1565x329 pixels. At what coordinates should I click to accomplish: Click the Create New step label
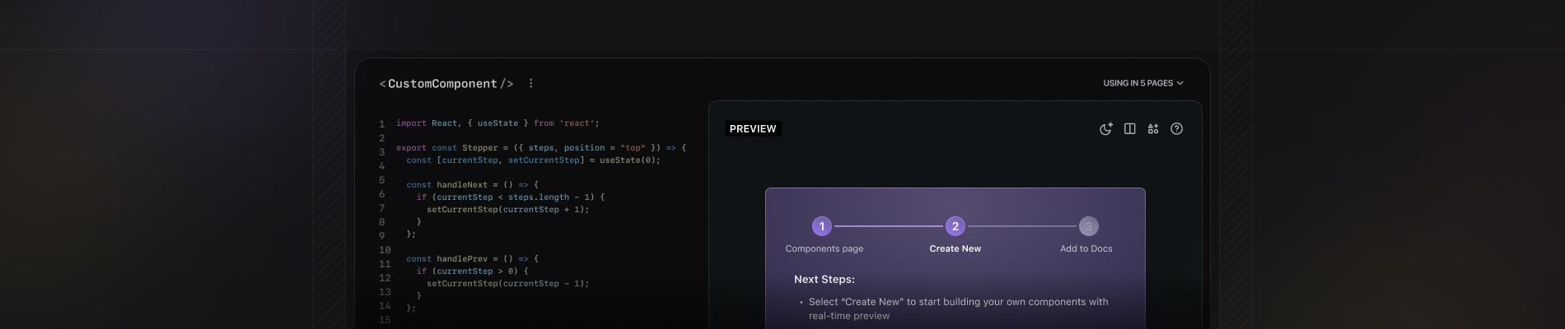tap(955, 248)
